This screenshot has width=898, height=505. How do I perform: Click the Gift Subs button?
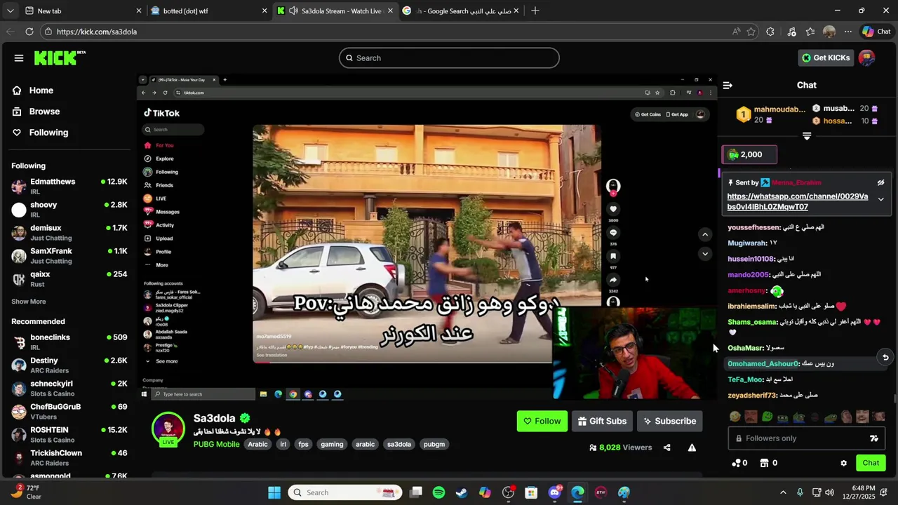(602, 421)
